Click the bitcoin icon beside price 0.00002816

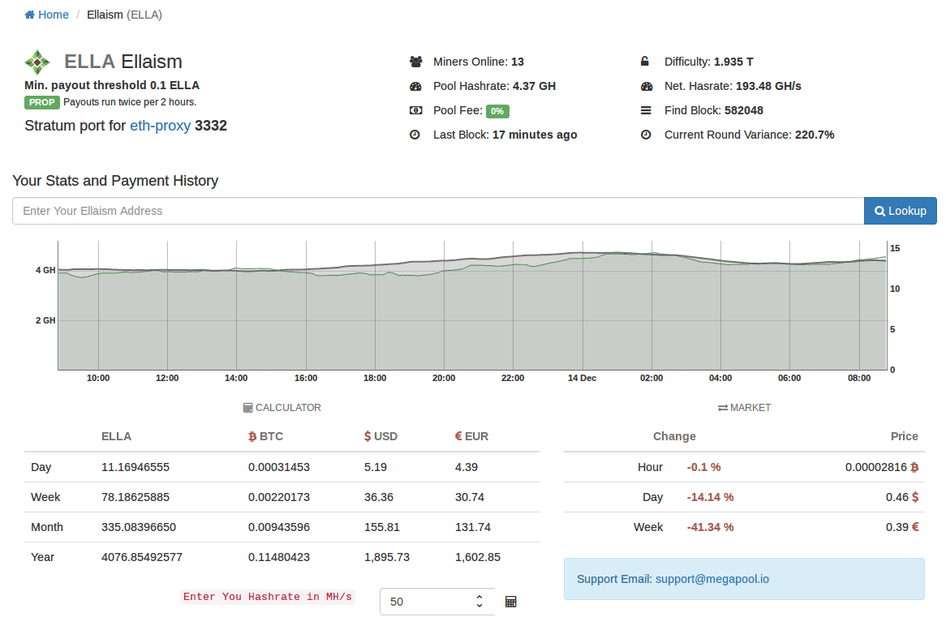point(914,467)
